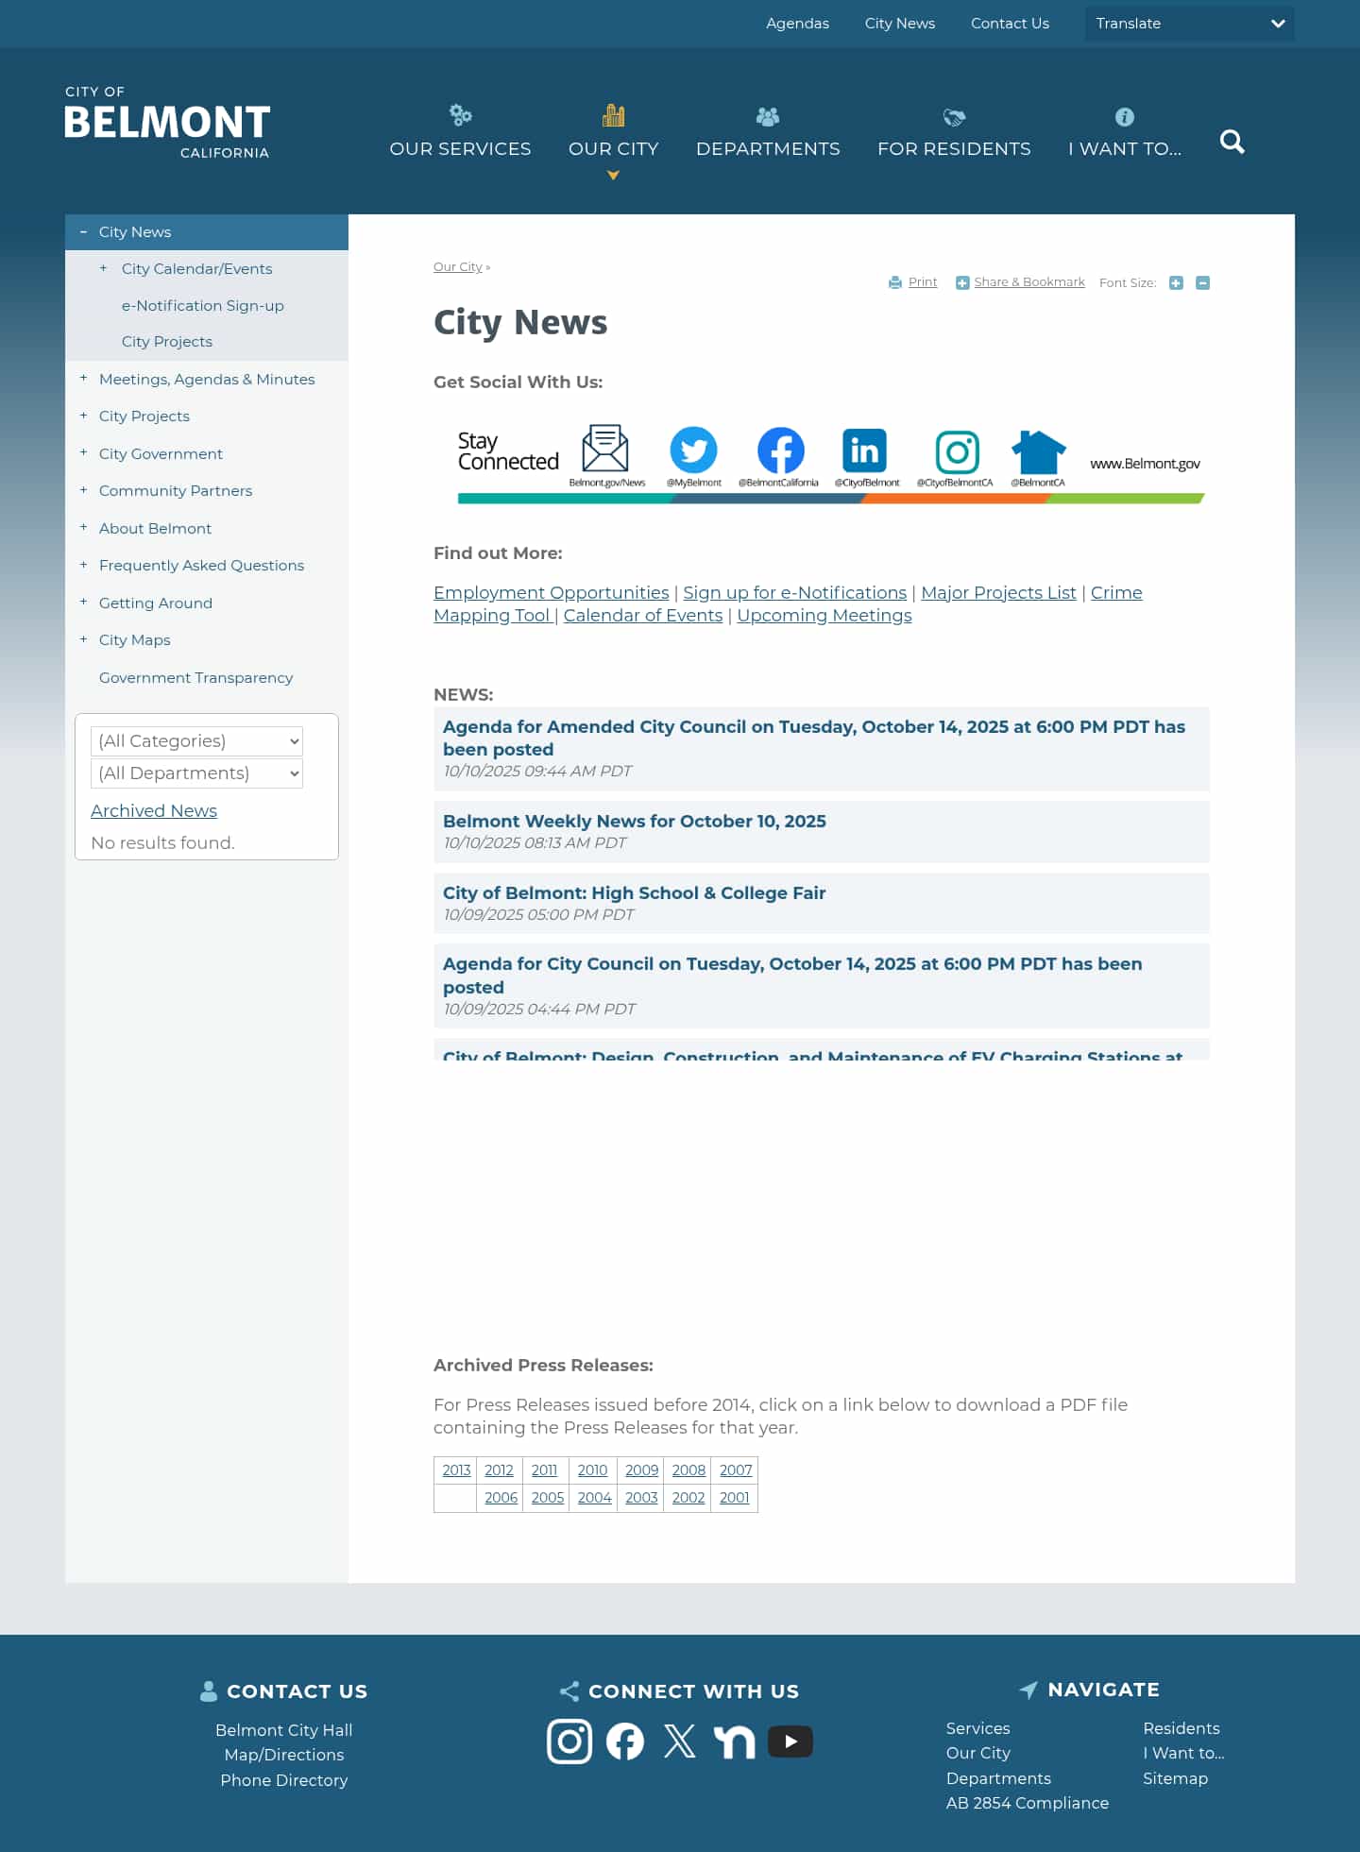Image resolution: width=1360 pixels, height=1852 pixels.
Task: Open the All Departments dropdown
Action: click(196, 773)
